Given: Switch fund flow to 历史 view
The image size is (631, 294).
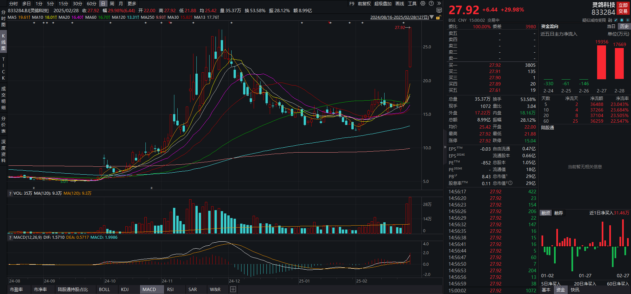Looking at the screenshot, I should point(624,26).
